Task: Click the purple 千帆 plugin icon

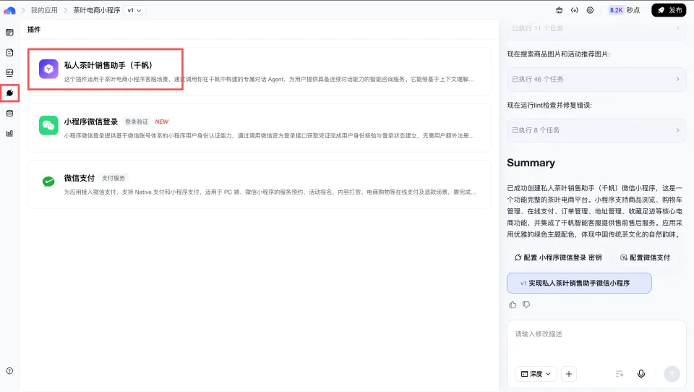Action: click(x=48, y=69)
